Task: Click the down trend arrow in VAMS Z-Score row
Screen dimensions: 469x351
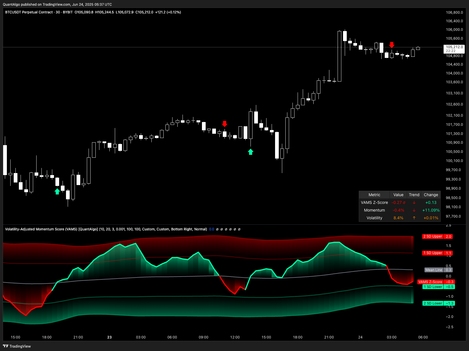Action: 414,203
